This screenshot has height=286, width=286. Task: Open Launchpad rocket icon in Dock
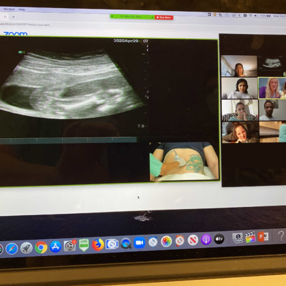(27, 248)
